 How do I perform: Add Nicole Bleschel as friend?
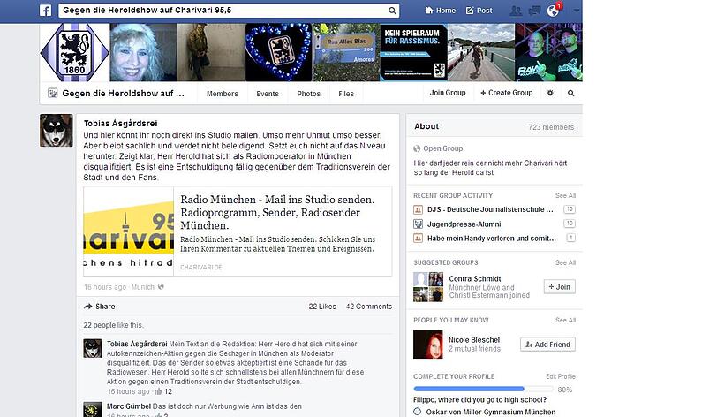pyautogui.click(x=547, y=345)
